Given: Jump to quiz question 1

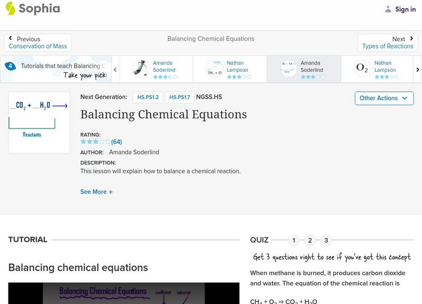Looking at the screenshot, I should pos(294,241).
